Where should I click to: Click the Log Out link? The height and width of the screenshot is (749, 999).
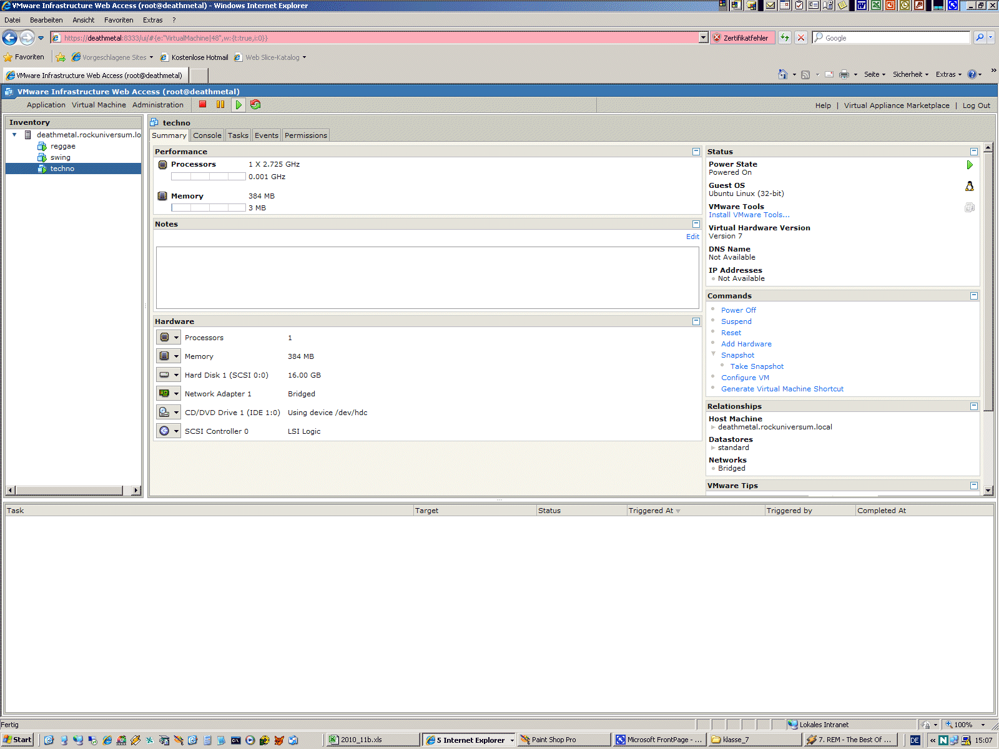click(x=976, y=105)
